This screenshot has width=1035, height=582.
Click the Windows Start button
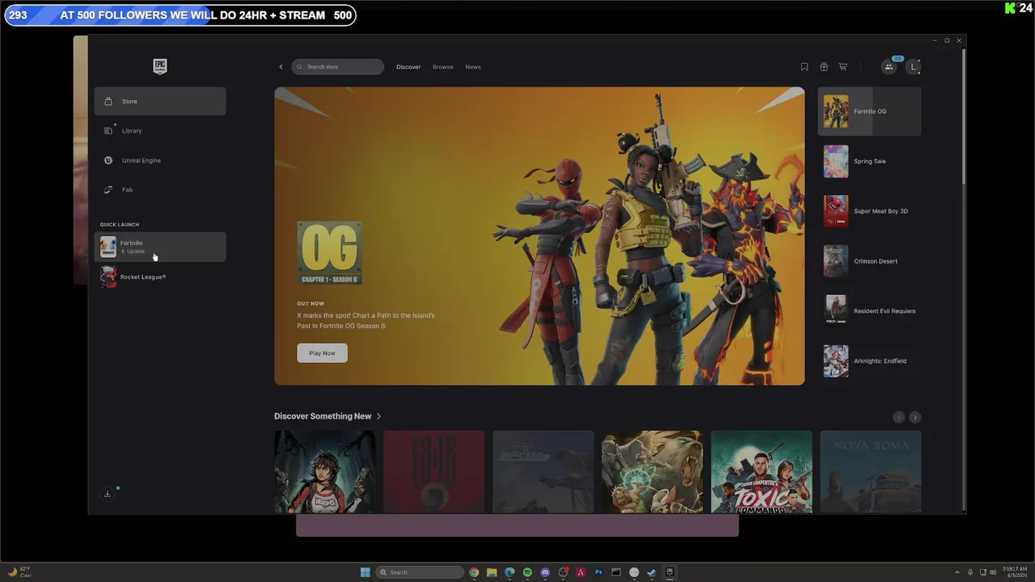pos(365,572)
